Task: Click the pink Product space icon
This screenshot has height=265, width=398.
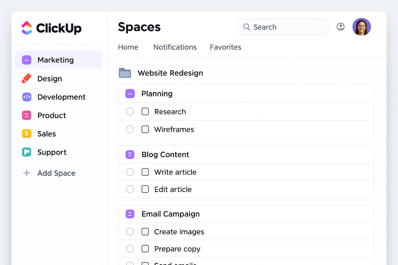Action: (27, 115)
